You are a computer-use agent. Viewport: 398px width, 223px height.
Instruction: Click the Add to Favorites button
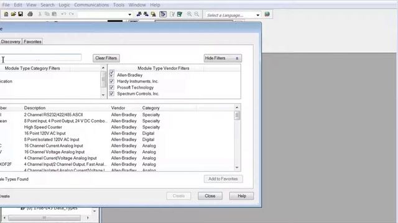pyautogui.click(x=223, y=179)
